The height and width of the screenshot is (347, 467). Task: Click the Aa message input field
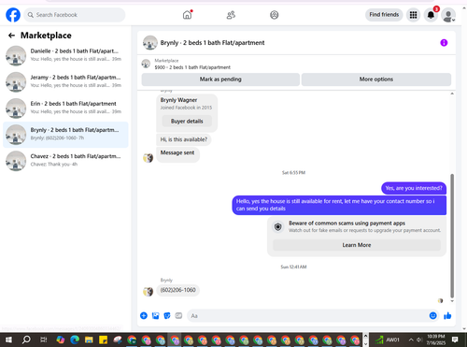[x=306, y=316]
